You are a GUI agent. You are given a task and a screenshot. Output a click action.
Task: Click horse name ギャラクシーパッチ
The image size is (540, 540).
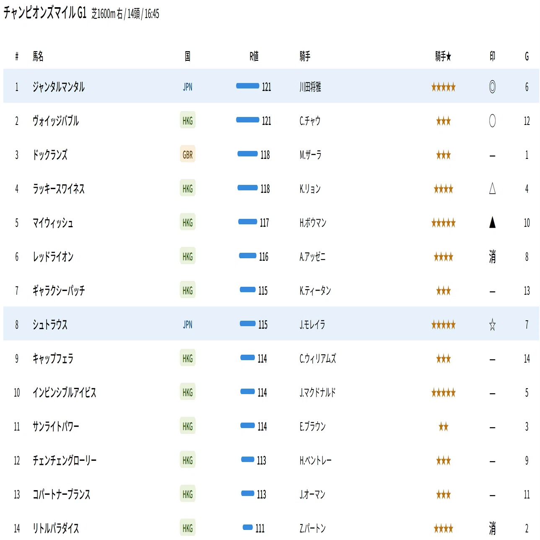tap(59, 291)
